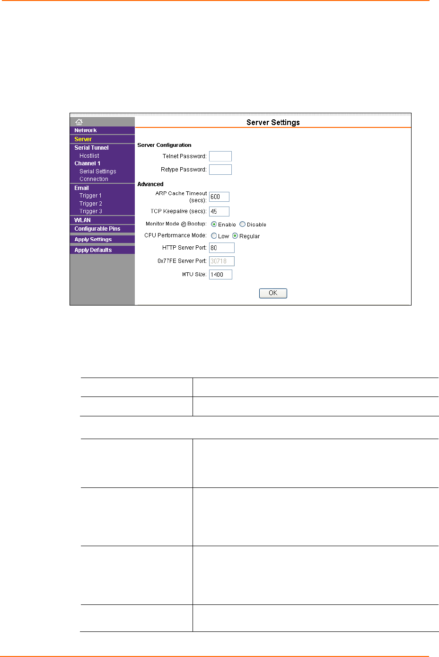Click the Server Settings heading
Screen dimensions: 439x657
273,122
